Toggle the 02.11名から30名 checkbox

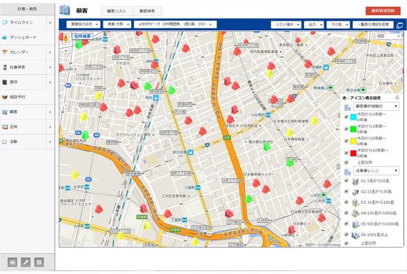[346, 191]
